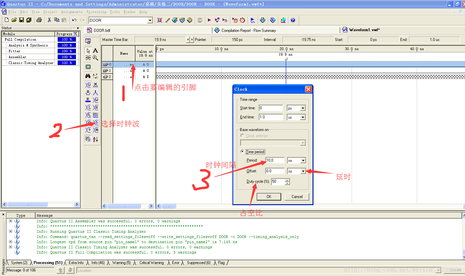
Task: Click the waveform horizontal scrollbar thumb
Action: coord(169,206)
